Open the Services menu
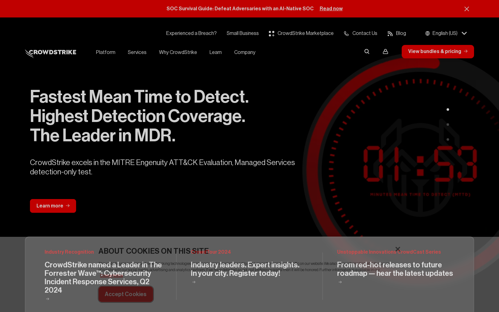The height and width of the screenshot is (312, 499). [137, 52]
